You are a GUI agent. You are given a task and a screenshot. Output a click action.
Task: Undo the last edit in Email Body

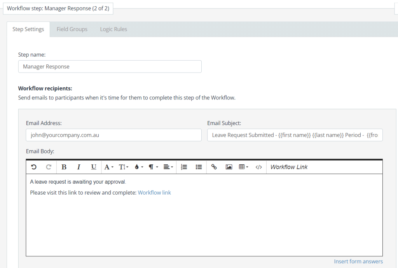point(34,167)
